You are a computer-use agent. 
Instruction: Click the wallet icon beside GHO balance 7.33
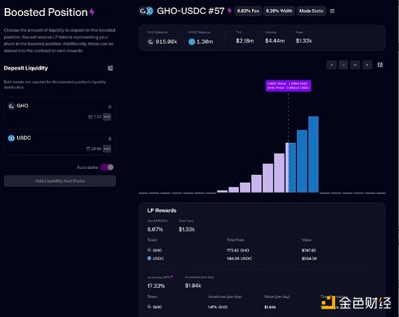coord(90,117)
